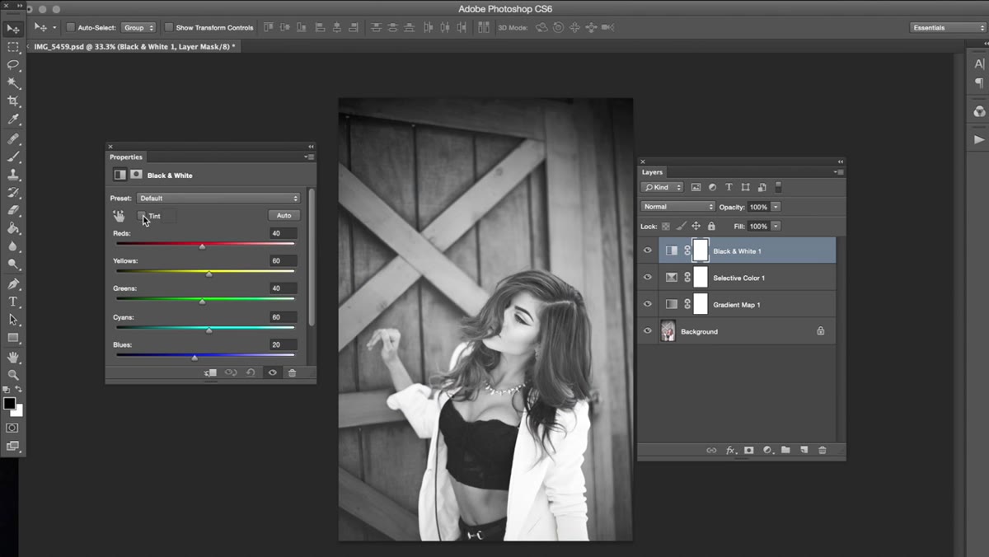
Task: Select the Clone Stamp tool
Action: tap(13, 175)
